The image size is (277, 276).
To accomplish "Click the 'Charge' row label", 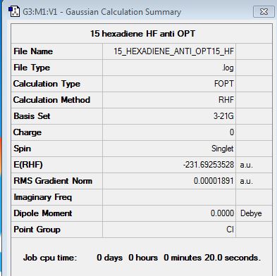I will tap(27, 132).
